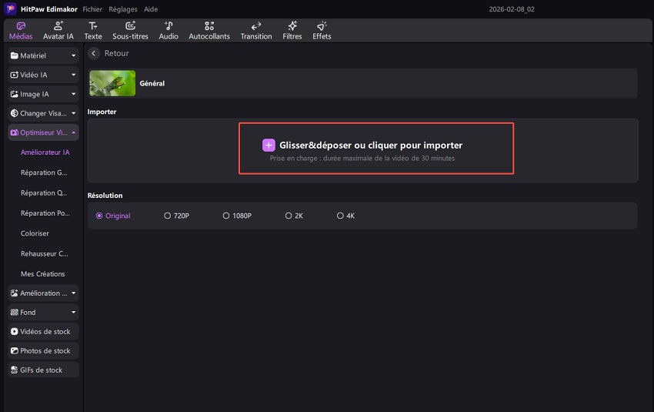
Task: Select Réparation Q... in sidebar
Action: (44, 193)
